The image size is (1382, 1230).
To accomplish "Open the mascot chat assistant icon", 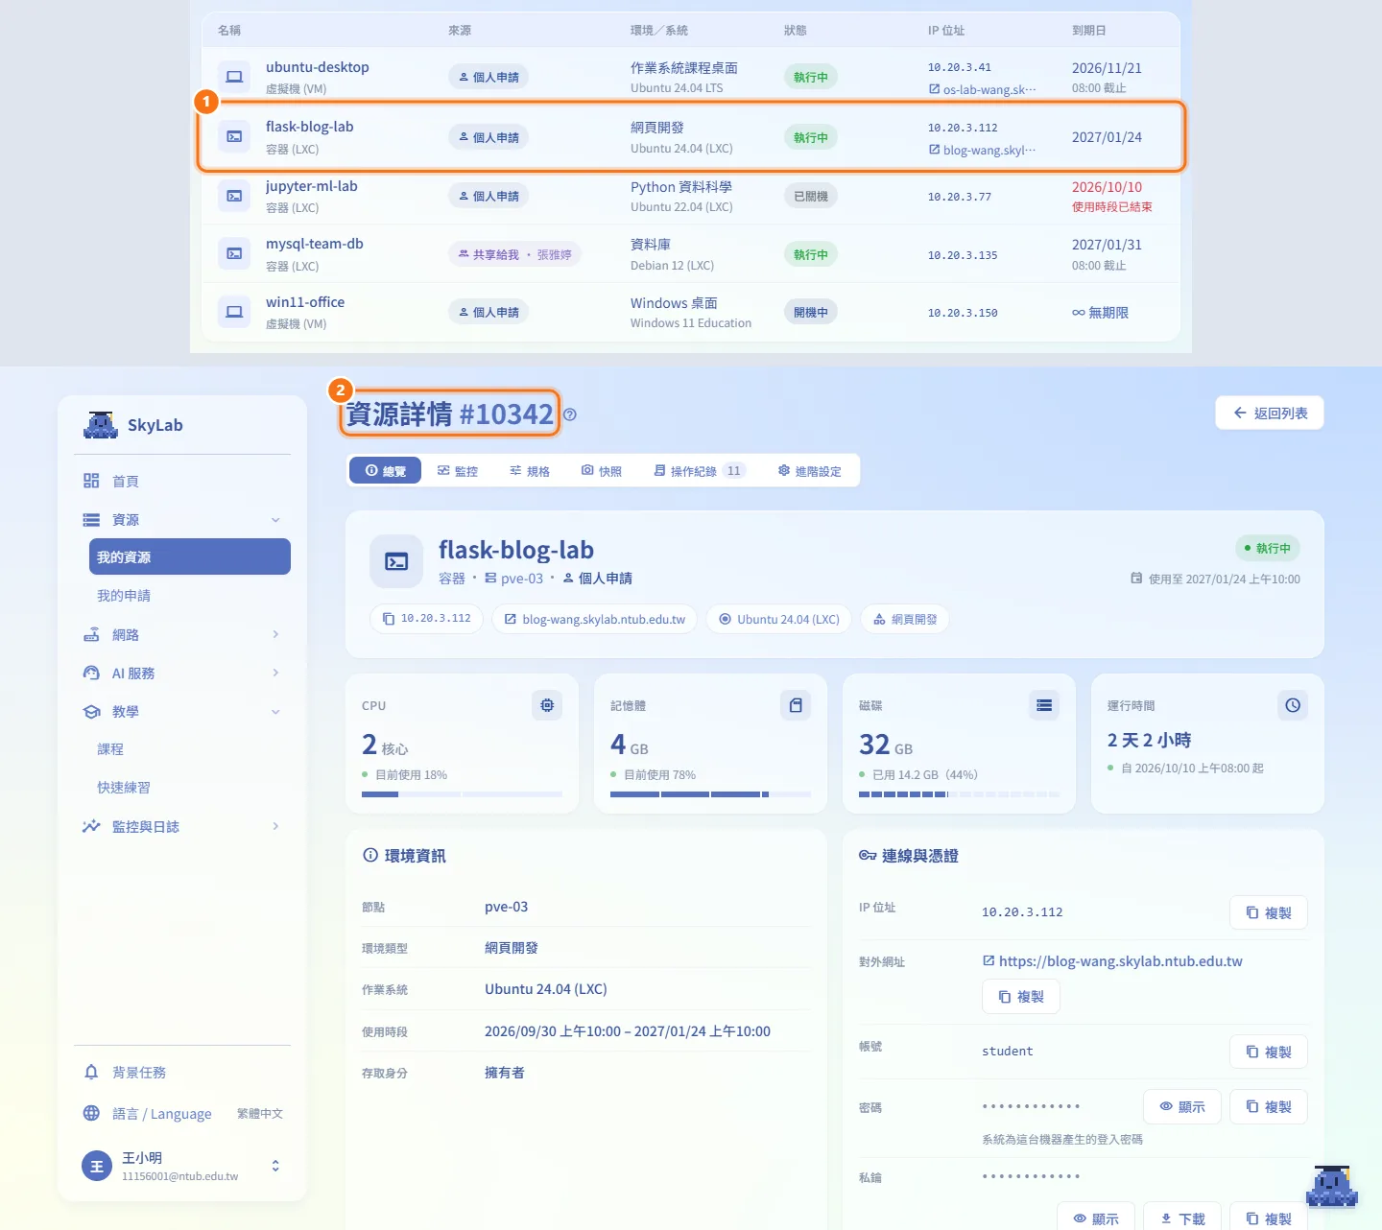I will coord(1332,1187).
